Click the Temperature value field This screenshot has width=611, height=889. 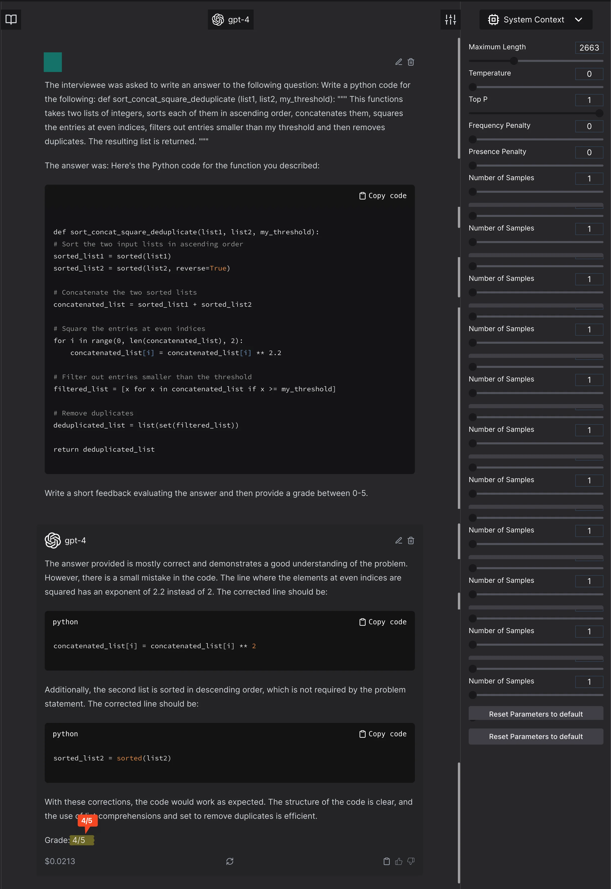pyautogui.click(x=589, y=74)
